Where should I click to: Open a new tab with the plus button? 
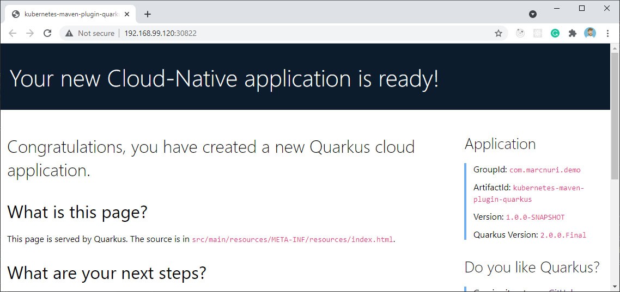click(148, 14)
